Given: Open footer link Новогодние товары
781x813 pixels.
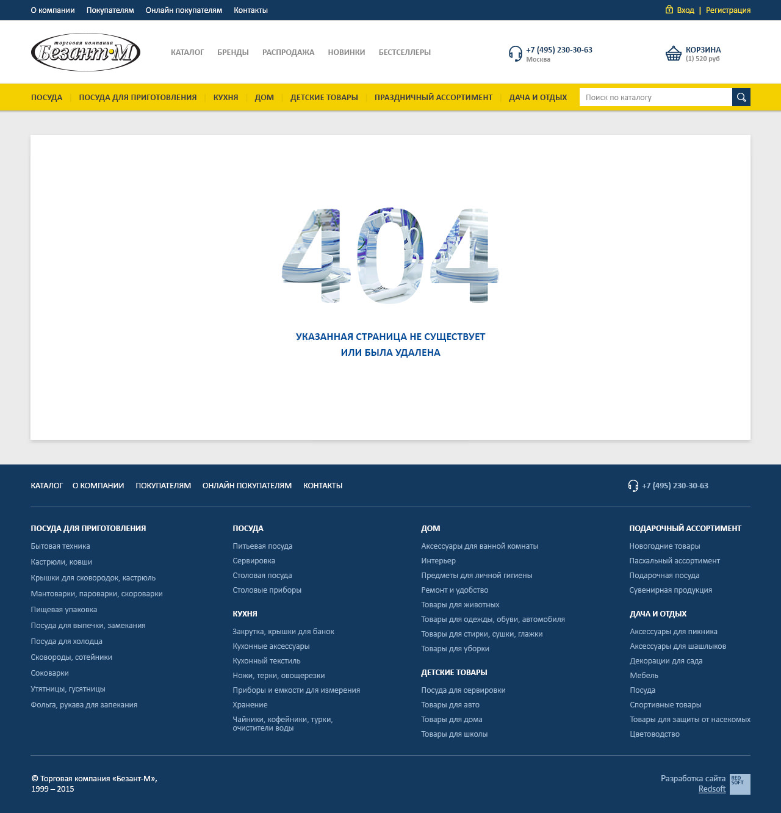Looking at the screenshot, I should (x=665, y=546).
